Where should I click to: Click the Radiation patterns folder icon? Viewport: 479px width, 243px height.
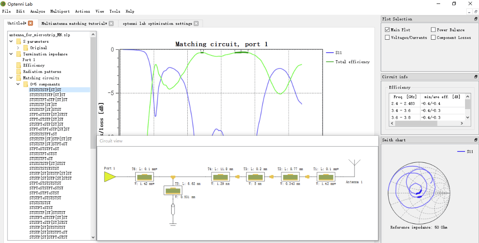click(19, 72)
